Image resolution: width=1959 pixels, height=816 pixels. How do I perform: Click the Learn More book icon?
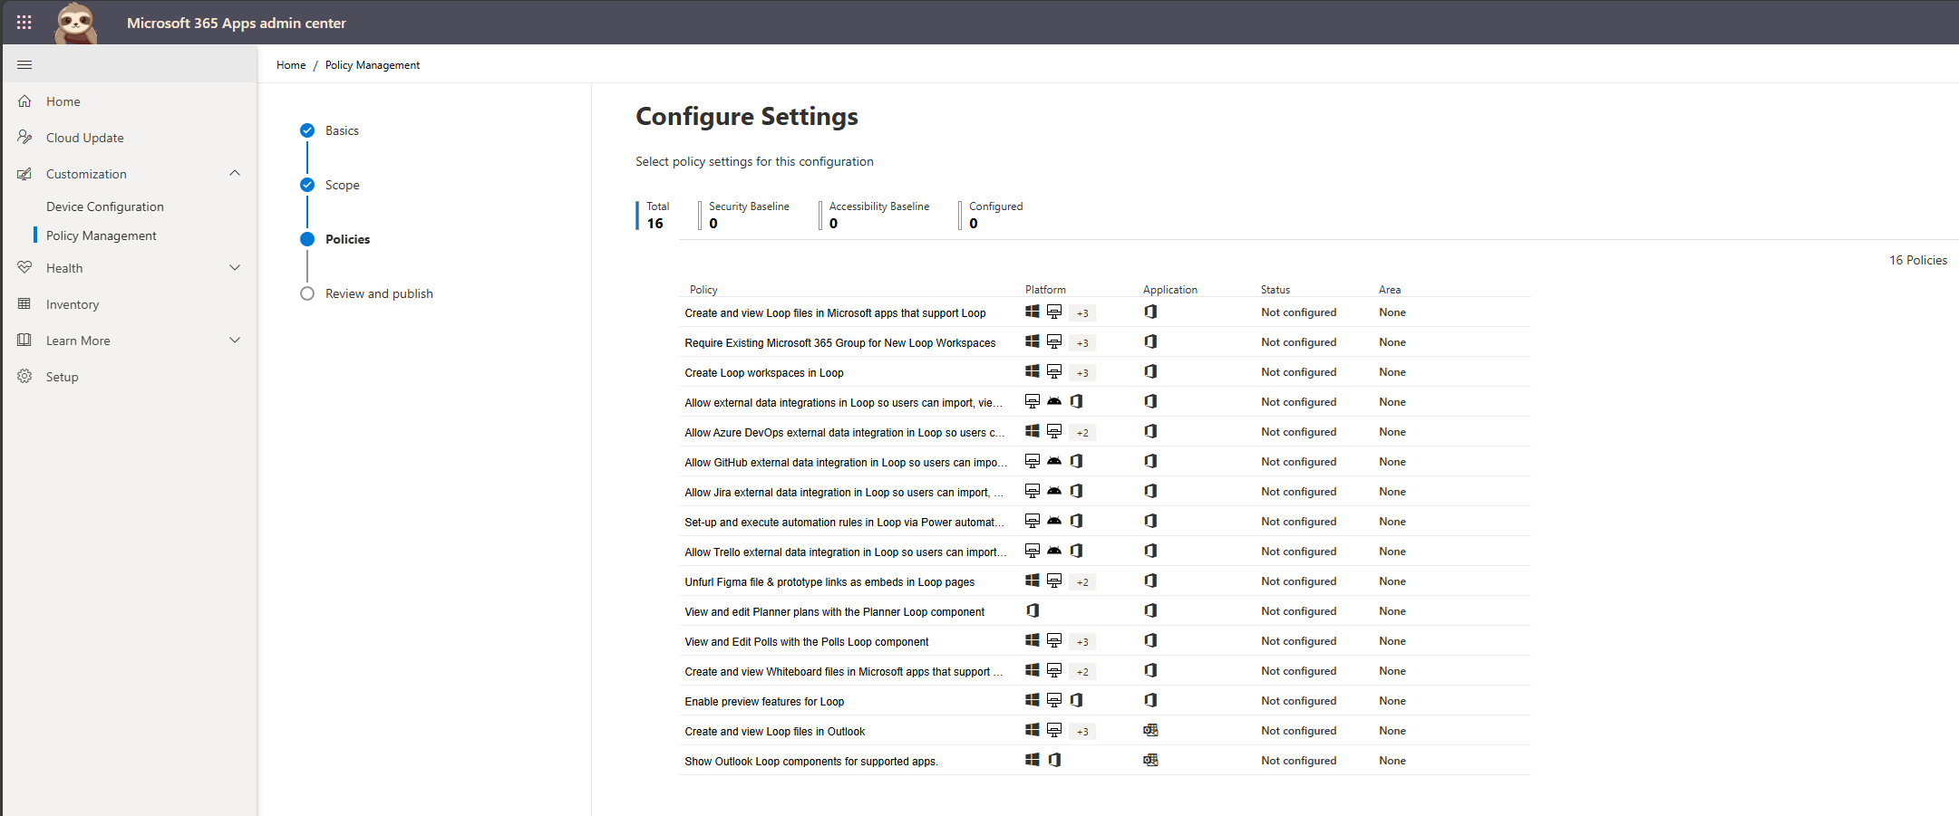tap(24, 341)
